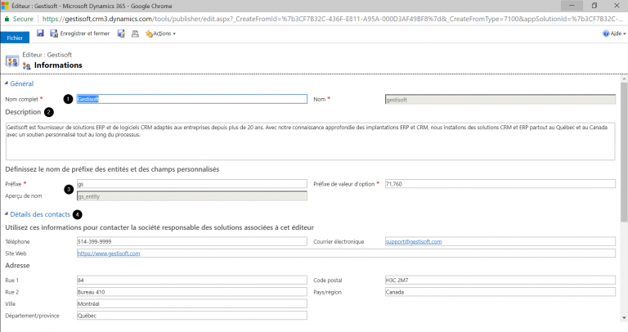Click the vertical scrollbar thumb
The height and width of the screenshot is (332, 628).
pos(624,152)
